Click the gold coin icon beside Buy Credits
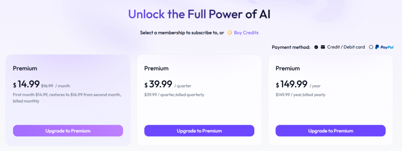This screenshot has height=151, width=402. 230,33
